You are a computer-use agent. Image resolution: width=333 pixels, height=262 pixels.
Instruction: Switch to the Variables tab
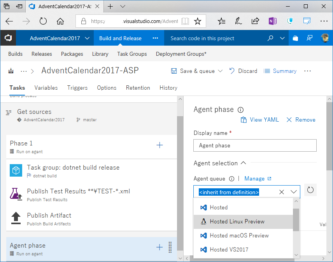pyautogui.click(x=46, y=88)
